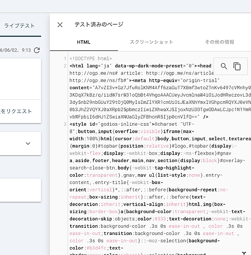Screen dimensions: 251x255
Task: Click line number 3 in the gutter
Action: click(65, 124)
